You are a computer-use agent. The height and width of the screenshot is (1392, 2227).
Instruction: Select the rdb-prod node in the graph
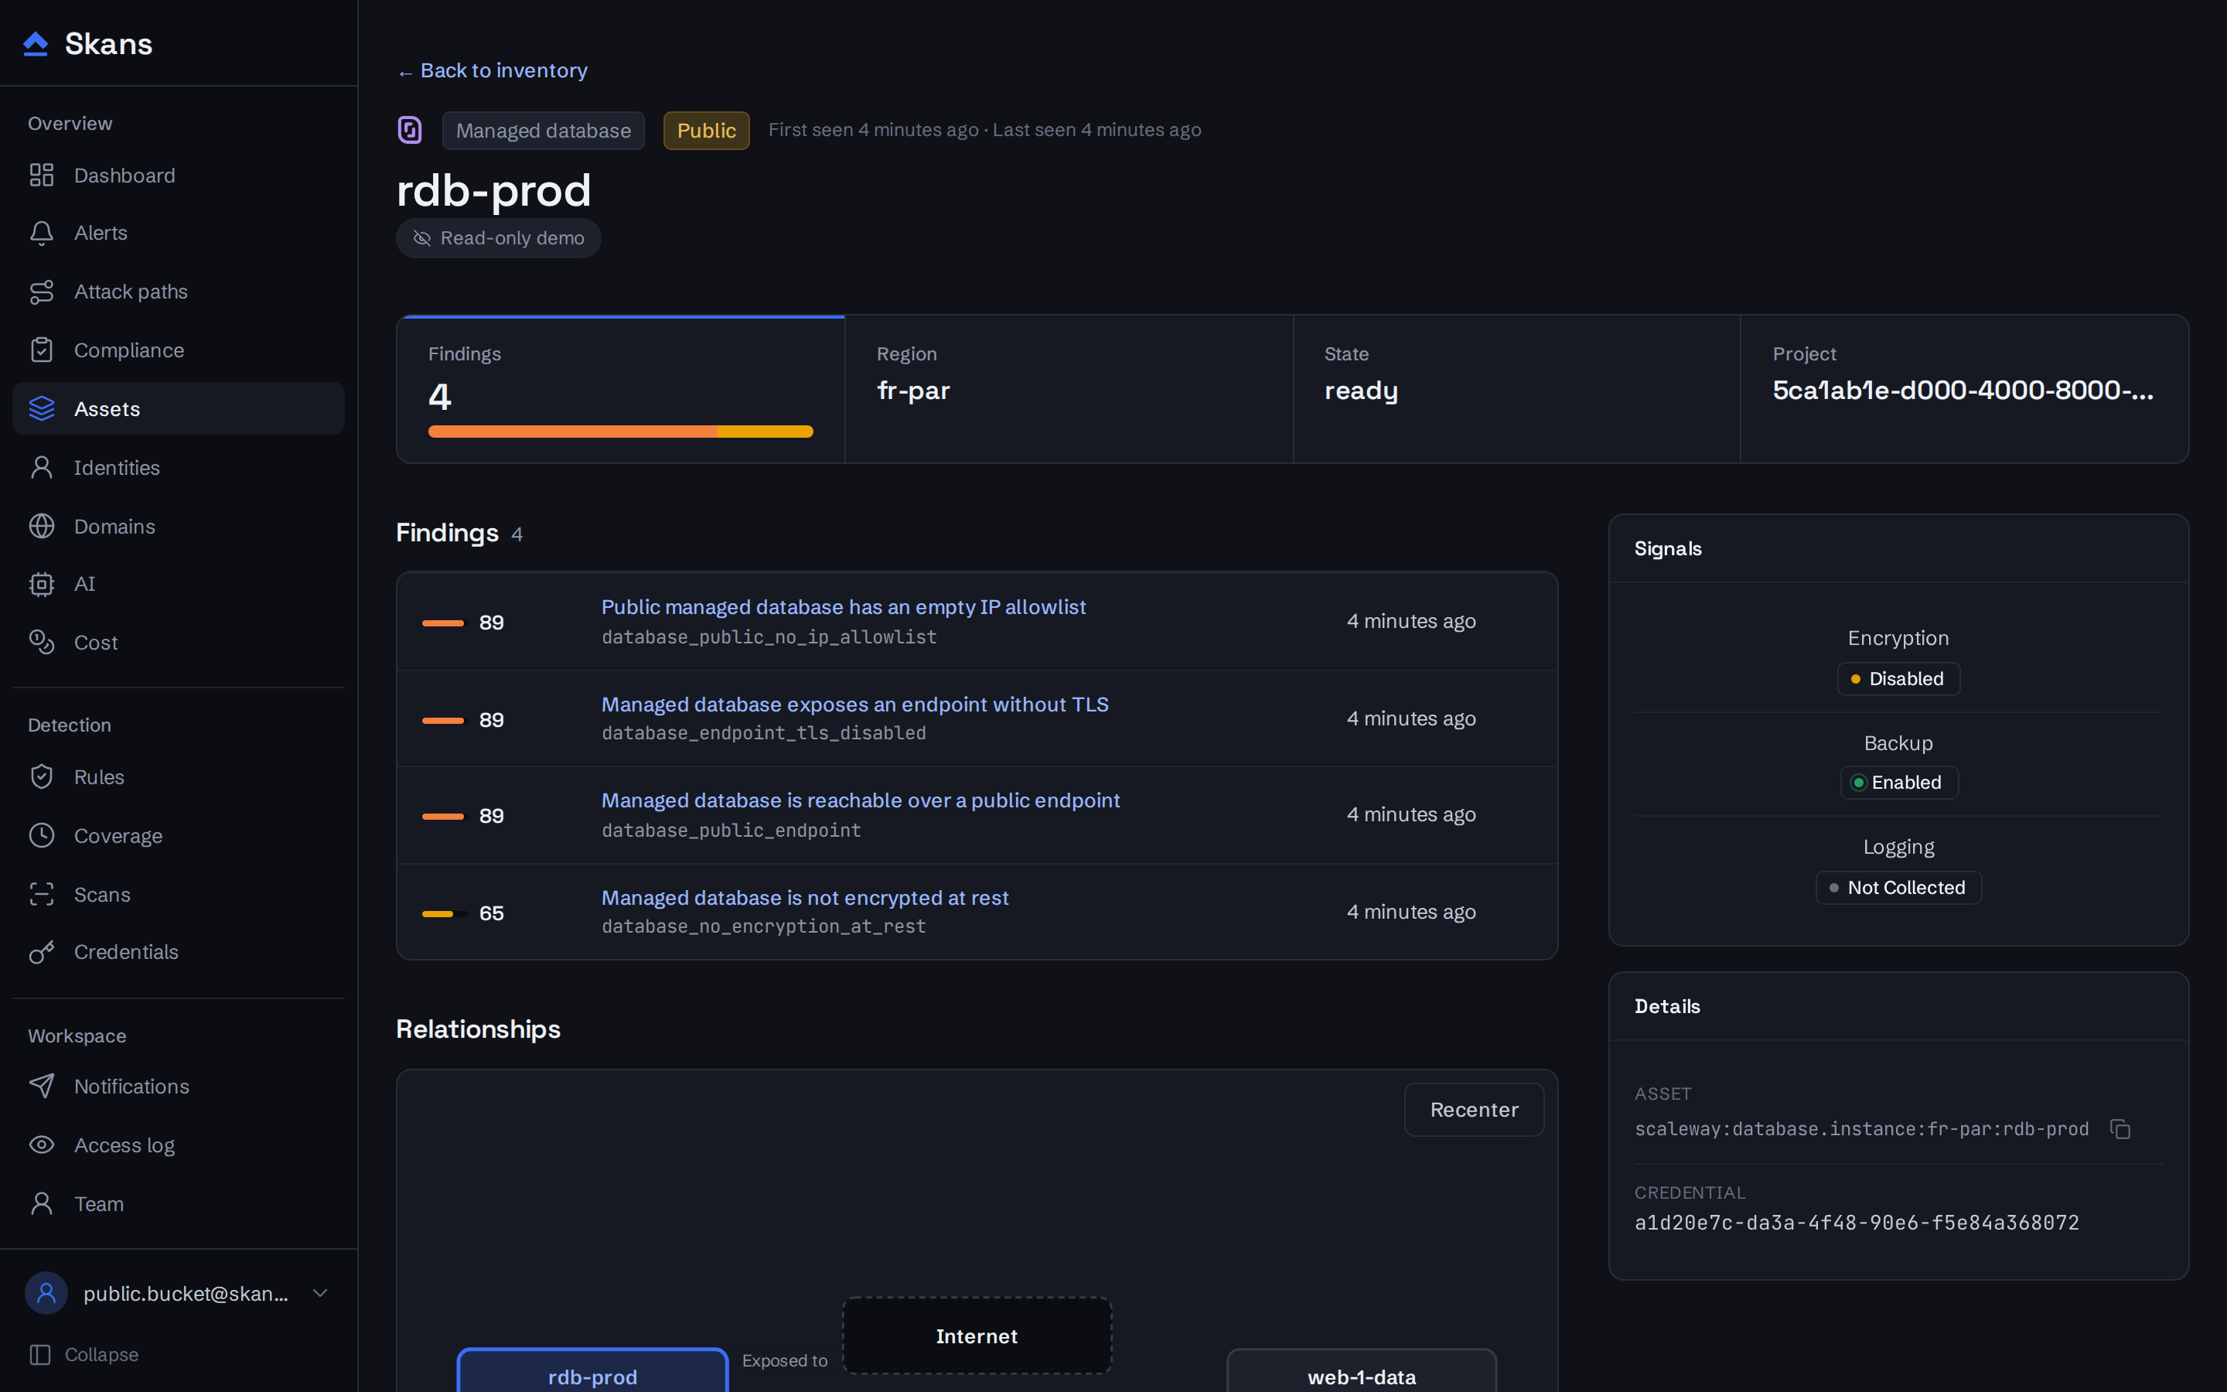592,1371
